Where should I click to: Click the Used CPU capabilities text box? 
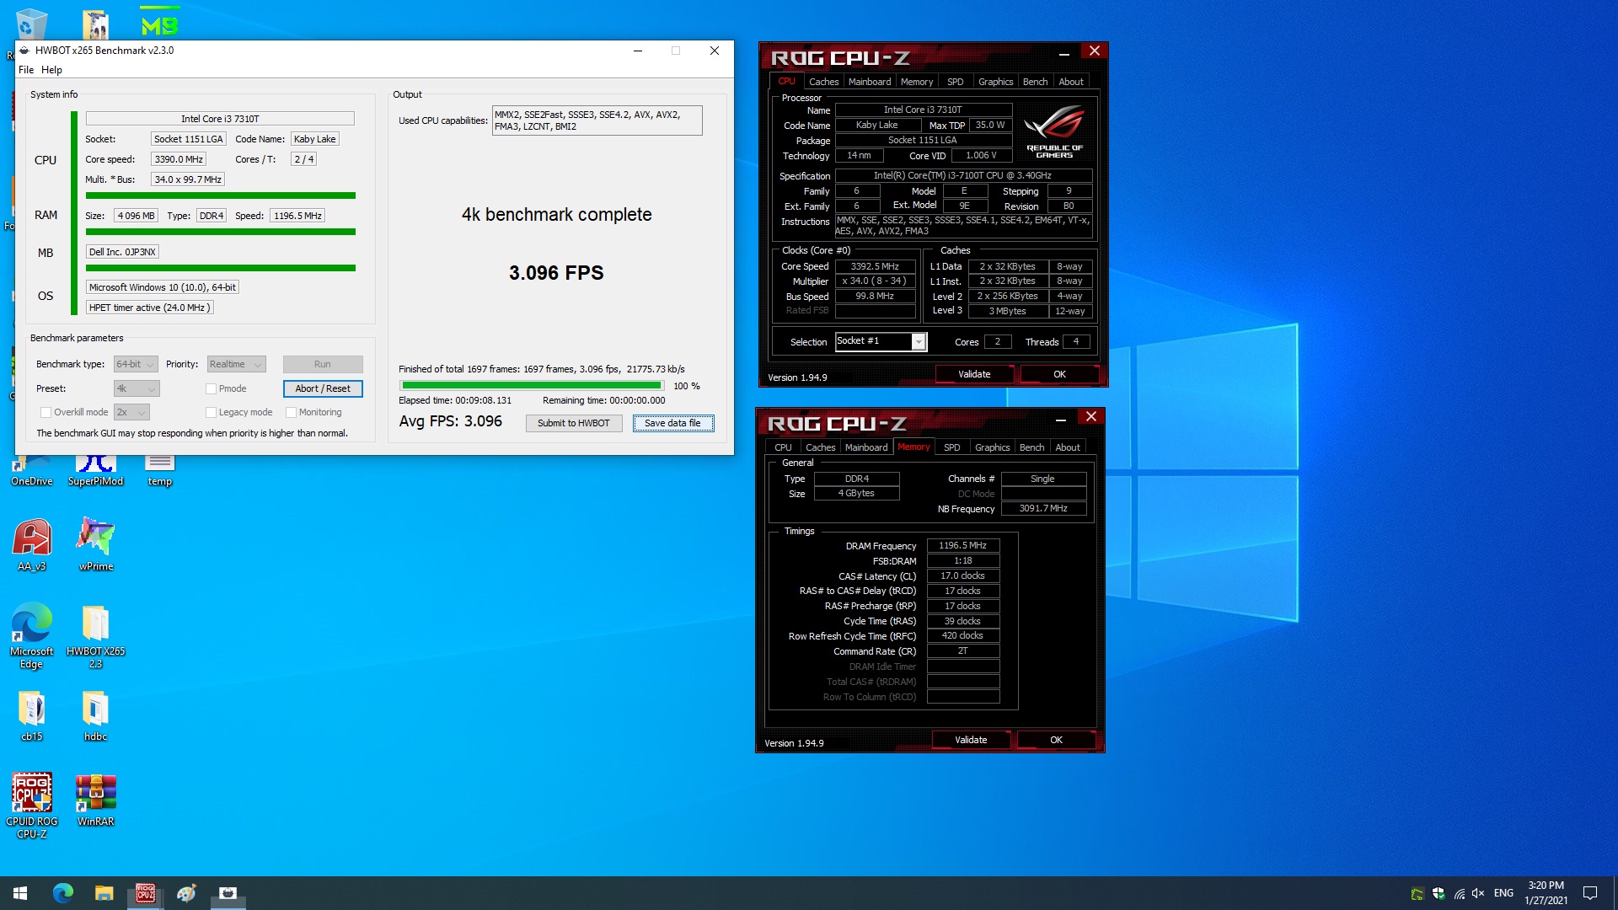(597, 120)
